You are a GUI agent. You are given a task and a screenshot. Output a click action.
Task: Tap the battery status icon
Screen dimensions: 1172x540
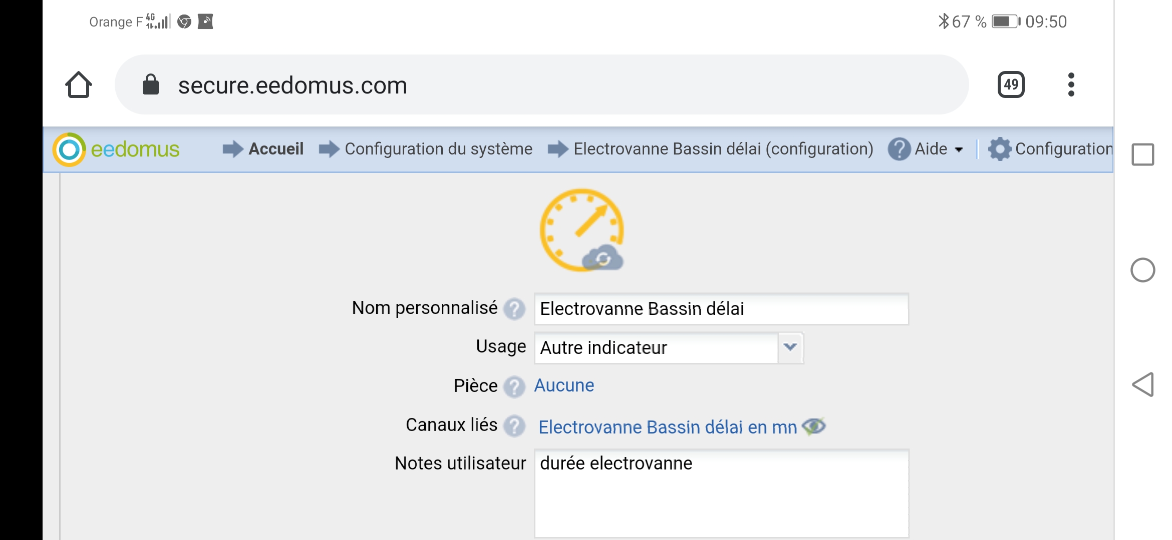click(x=1006, y=21)
